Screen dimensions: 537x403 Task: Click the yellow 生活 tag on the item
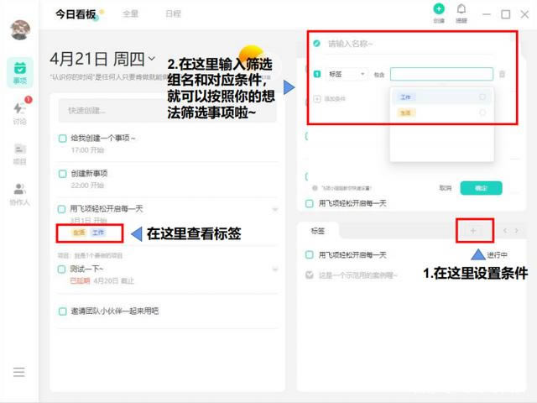point(79,233)
